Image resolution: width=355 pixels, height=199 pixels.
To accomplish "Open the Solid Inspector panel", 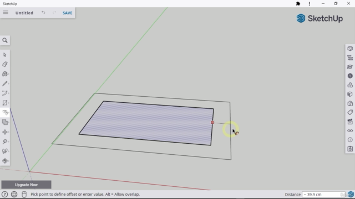I will (350, 149).
